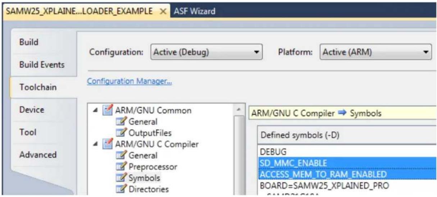Collapse the ARM/GNU Common tree node

97,111
